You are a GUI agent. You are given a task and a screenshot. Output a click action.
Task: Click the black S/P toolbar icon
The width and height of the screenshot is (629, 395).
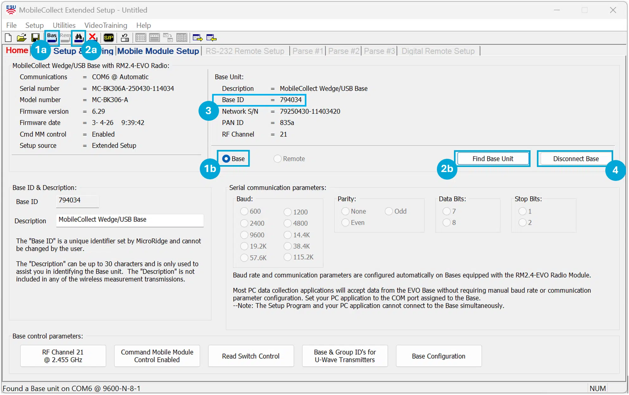click(109, 38)
